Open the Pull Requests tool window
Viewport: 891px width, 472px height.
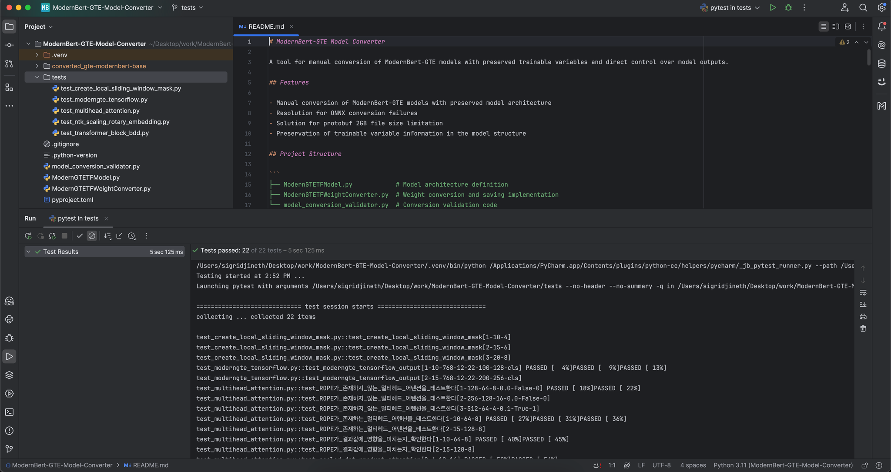pyautogui.click(x=9, y=64)
